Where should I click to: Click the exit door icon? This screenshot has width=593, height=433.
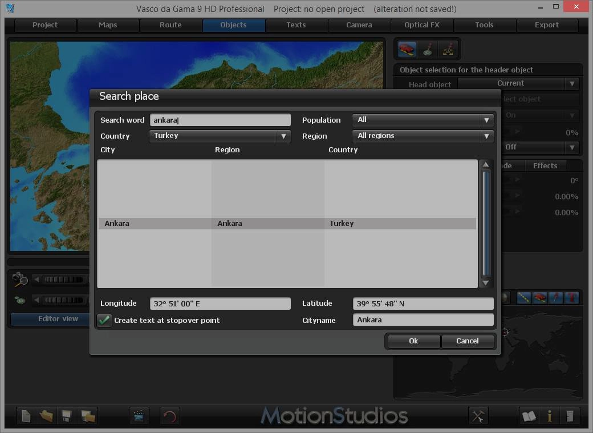tap(570, 416)
